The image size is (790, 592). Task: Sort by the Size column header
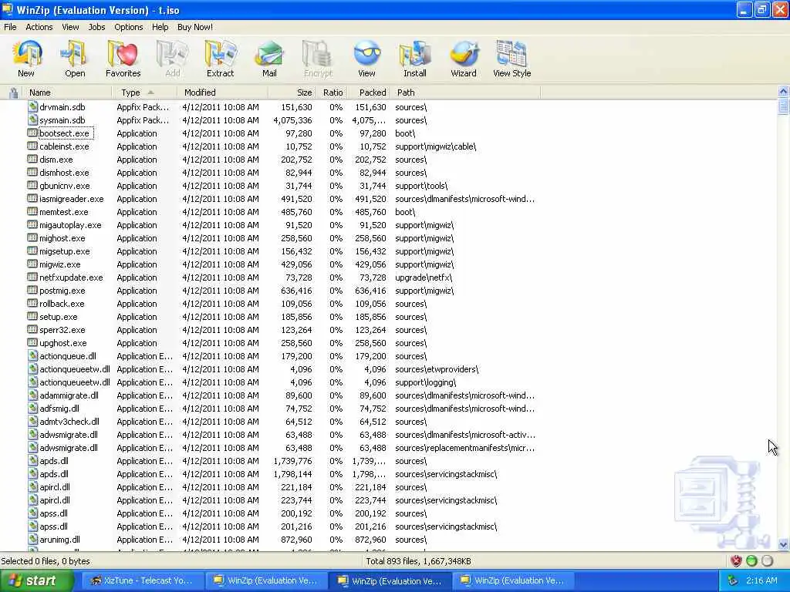coord(292,92)
